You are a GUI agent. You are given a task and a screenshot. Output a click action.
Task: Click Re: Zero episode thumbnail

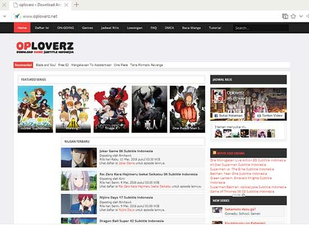(79, 181)
